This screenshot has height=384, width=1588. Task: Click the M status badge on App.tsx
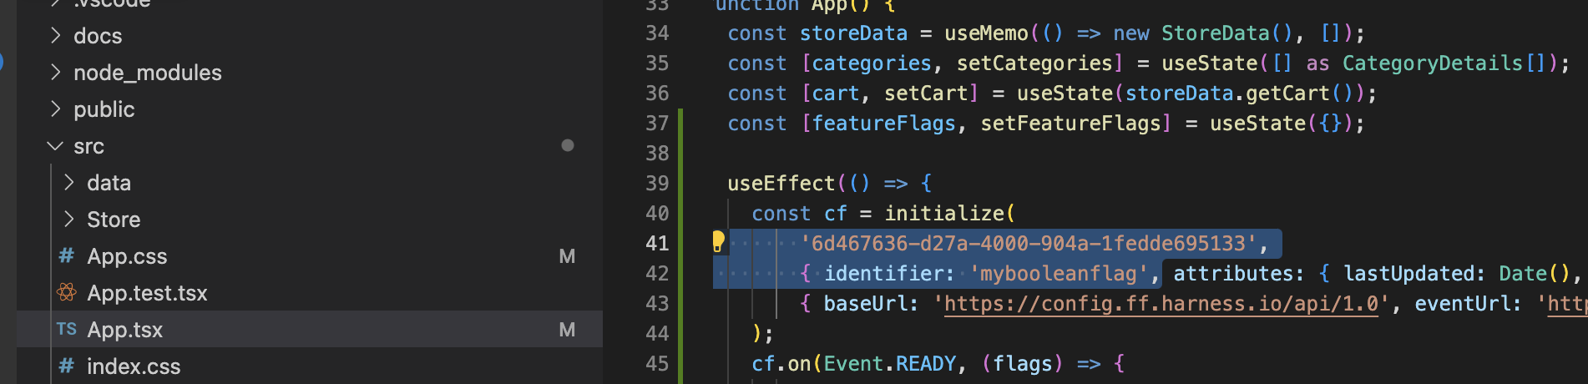click(x=567, y=330)
